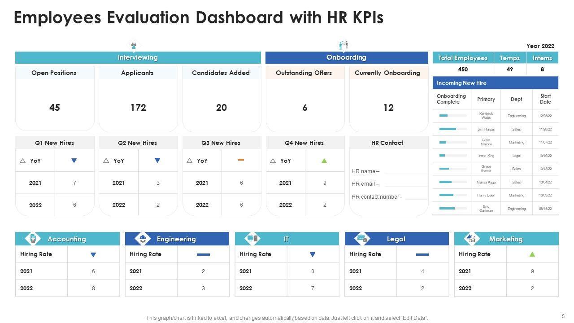Click the Q4 New Hires green up-trend arrow
The image size is (574, 323).
tap(324, 161)
